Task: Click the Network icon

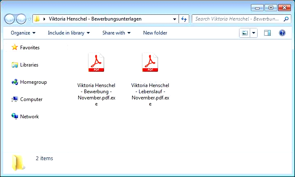Action: (x=15, y=116)
